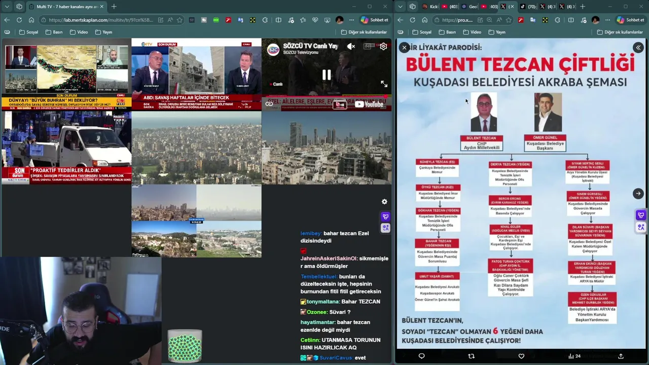The width and height of the screenshot is (649, 365).
Task: Select the Multi TV browser tab
Action: pyautogui.click(x=66, y=7)
